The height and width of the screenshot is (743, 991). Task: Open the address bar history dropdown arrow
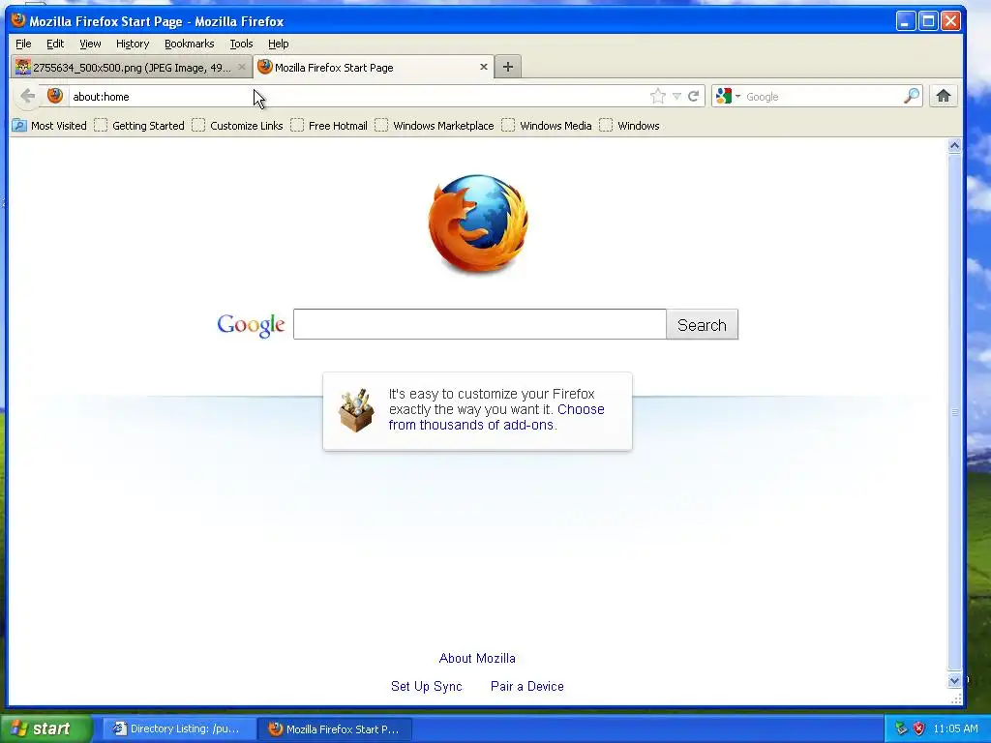pyautogui.click(x=676, y=96)
